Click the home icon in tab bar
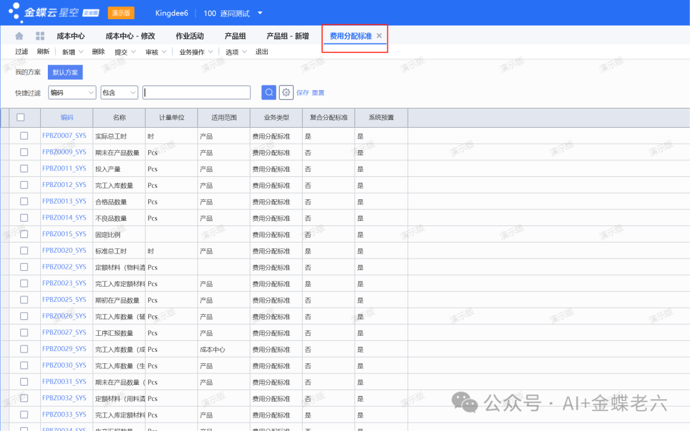 (19, 36)
